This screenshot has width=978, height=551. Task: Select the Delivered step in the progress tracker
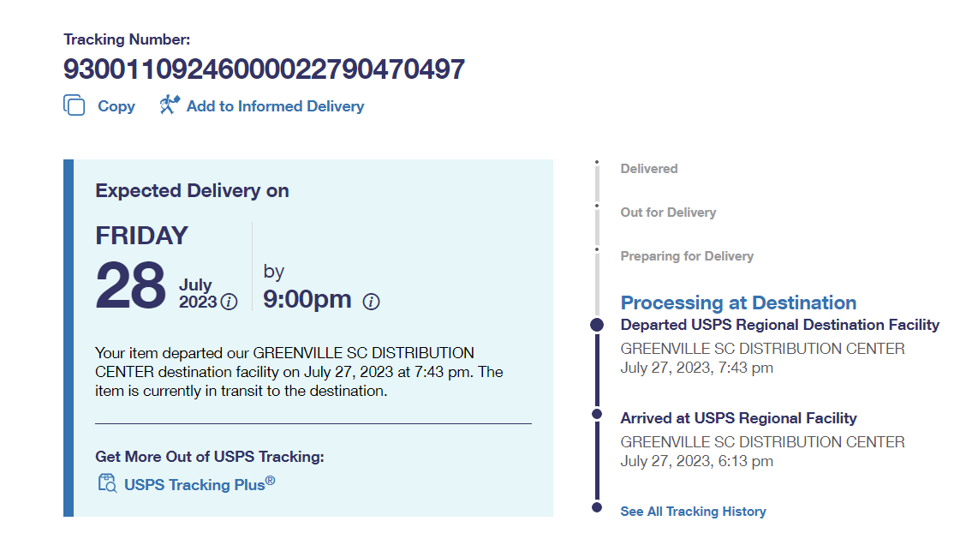pos(648,169)
